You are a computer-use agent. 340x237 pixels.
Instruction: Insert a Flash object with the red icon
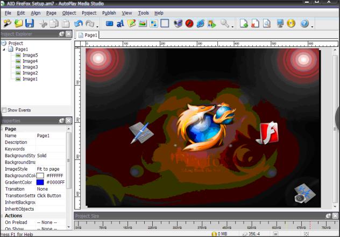pos(189,23)
